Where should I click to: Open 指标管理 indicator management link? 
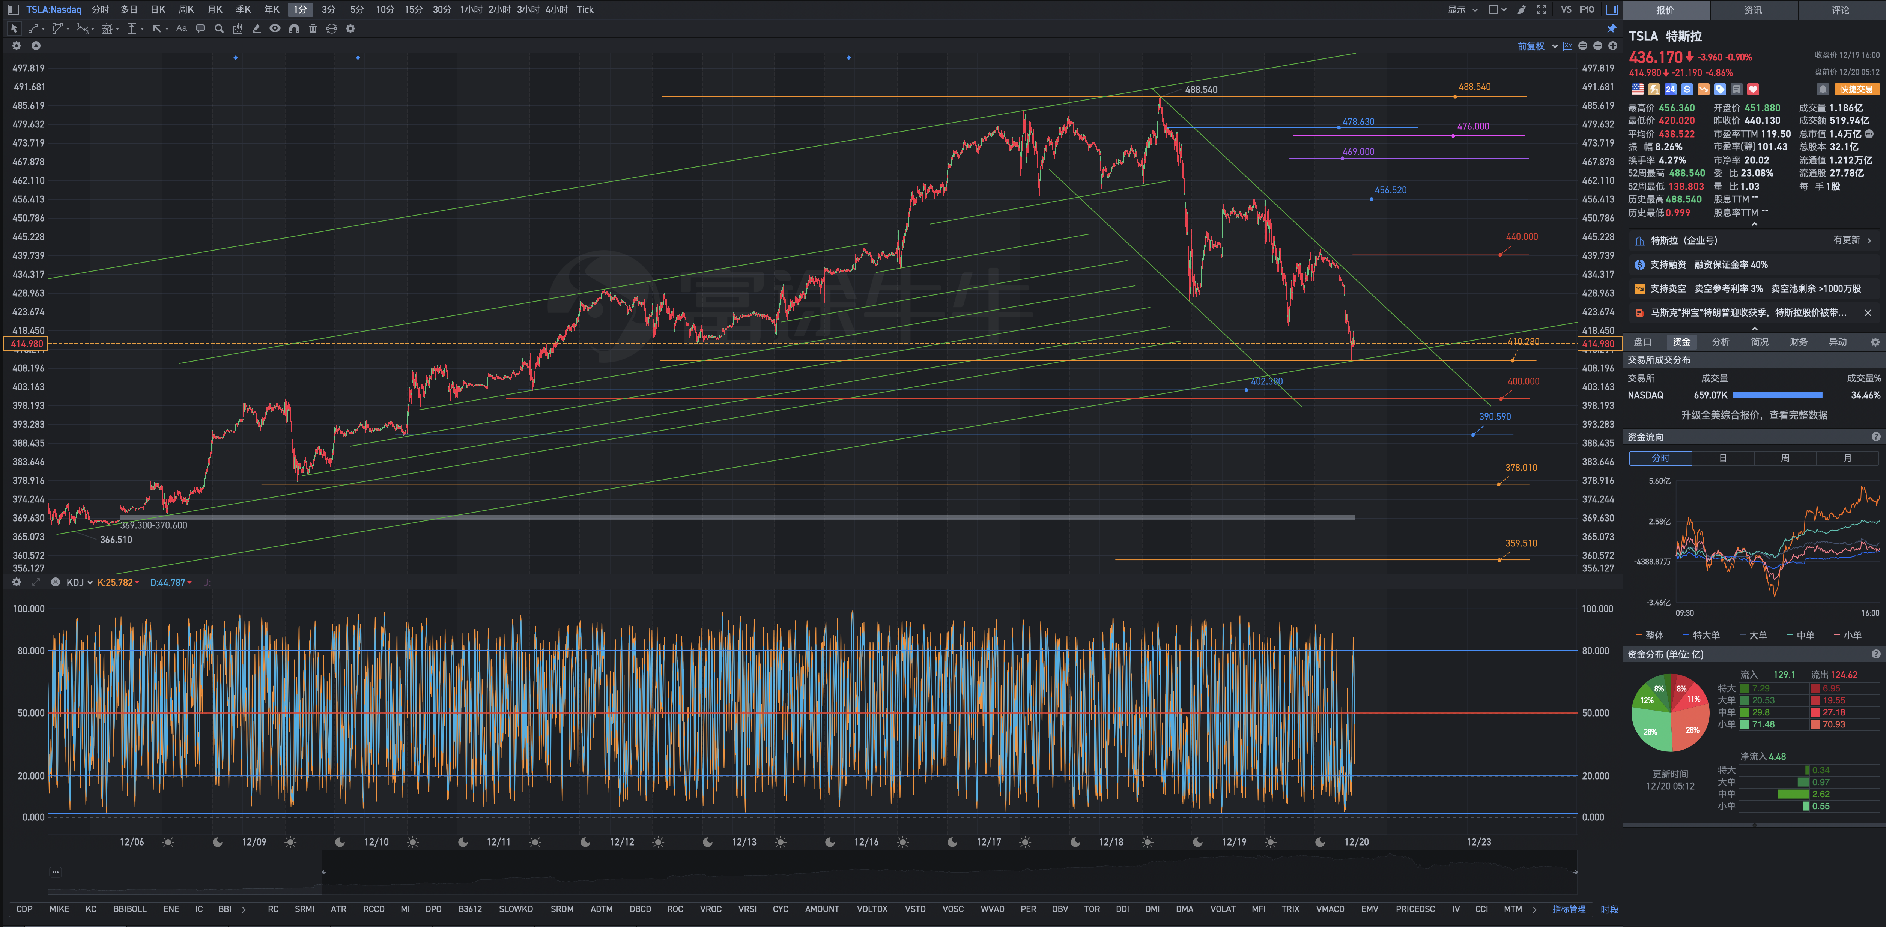[1569, 909]
